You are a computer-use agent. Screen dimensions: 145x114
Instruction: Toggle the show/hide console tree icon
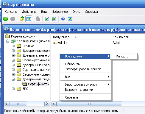tap(29, 19)
